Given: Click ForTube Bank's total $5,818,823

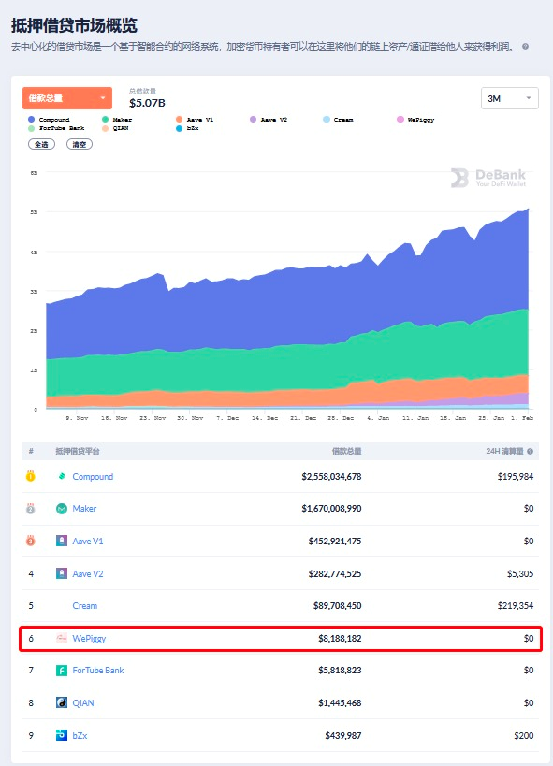Looking at the screenshot, I should [340, 671].
